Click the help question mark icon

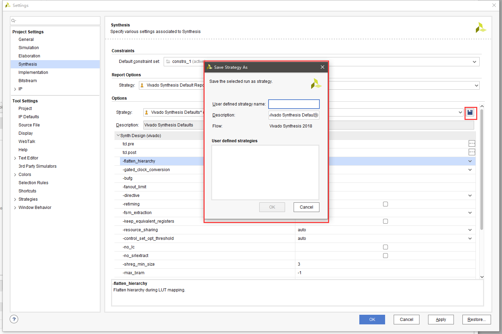click(14, 319)
